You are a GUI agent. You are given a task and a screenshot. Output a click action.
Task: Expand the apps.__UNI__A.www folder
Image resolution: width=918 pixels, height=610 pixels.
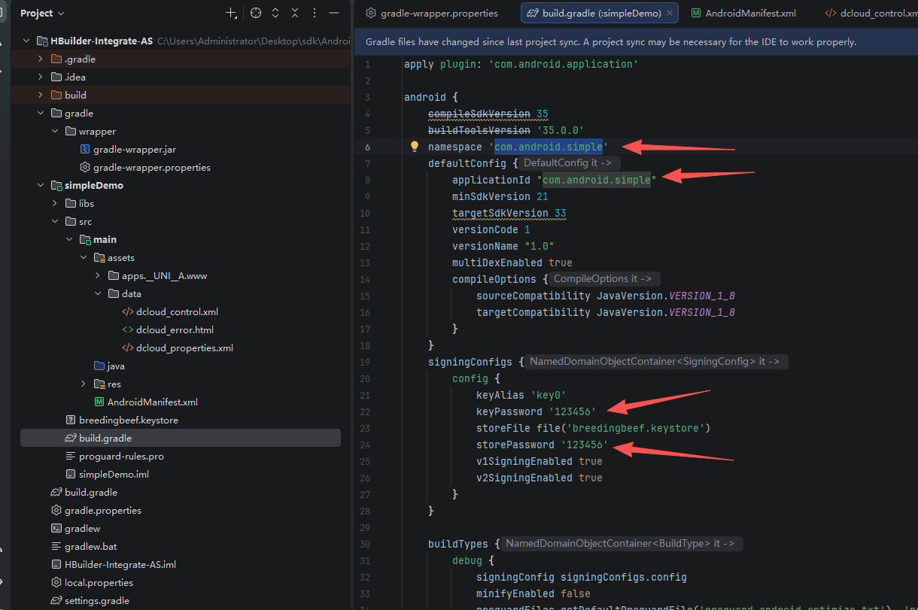[98, 275]
